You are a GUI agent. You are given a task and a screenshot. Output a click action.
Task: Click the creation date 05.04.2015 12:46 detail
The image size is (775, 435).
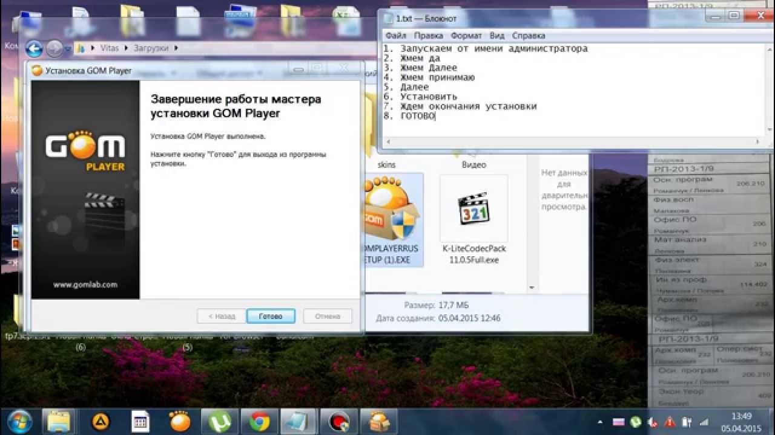[438, 318]
